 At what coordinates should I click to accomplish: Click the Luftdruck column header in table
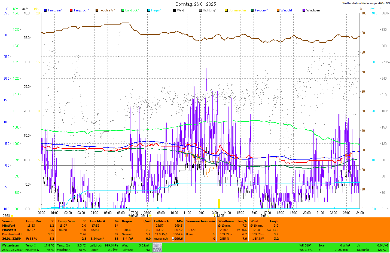162,221
